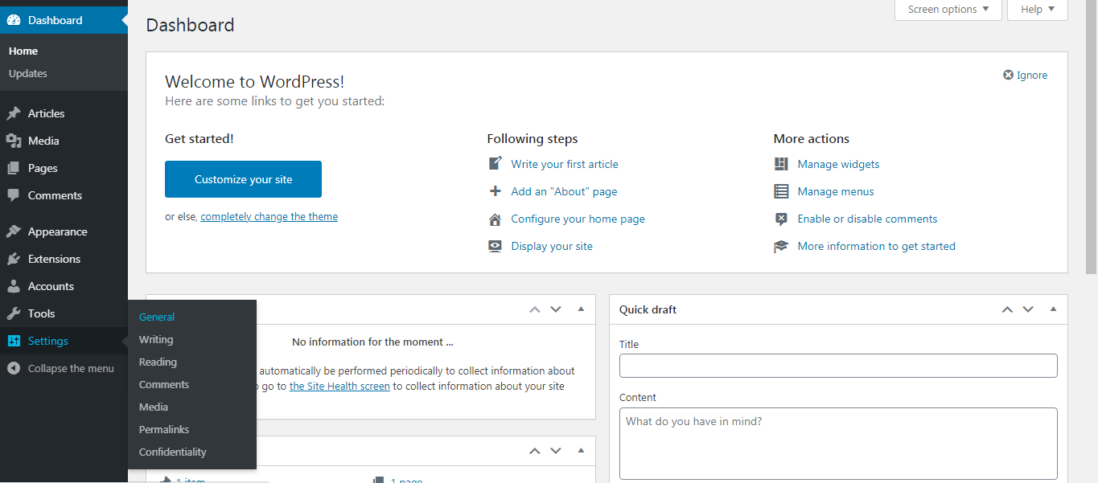Click the Manage menus link
The height and width of the screenshot is (483, 1098).
point(835,191)
